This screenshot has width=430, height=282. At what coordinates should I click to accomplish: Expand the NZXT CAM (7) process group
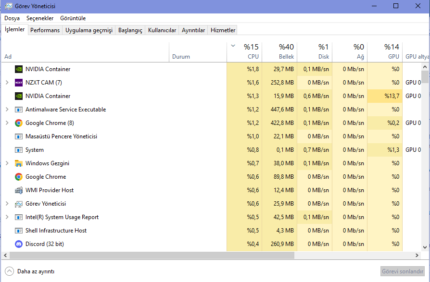7,83
